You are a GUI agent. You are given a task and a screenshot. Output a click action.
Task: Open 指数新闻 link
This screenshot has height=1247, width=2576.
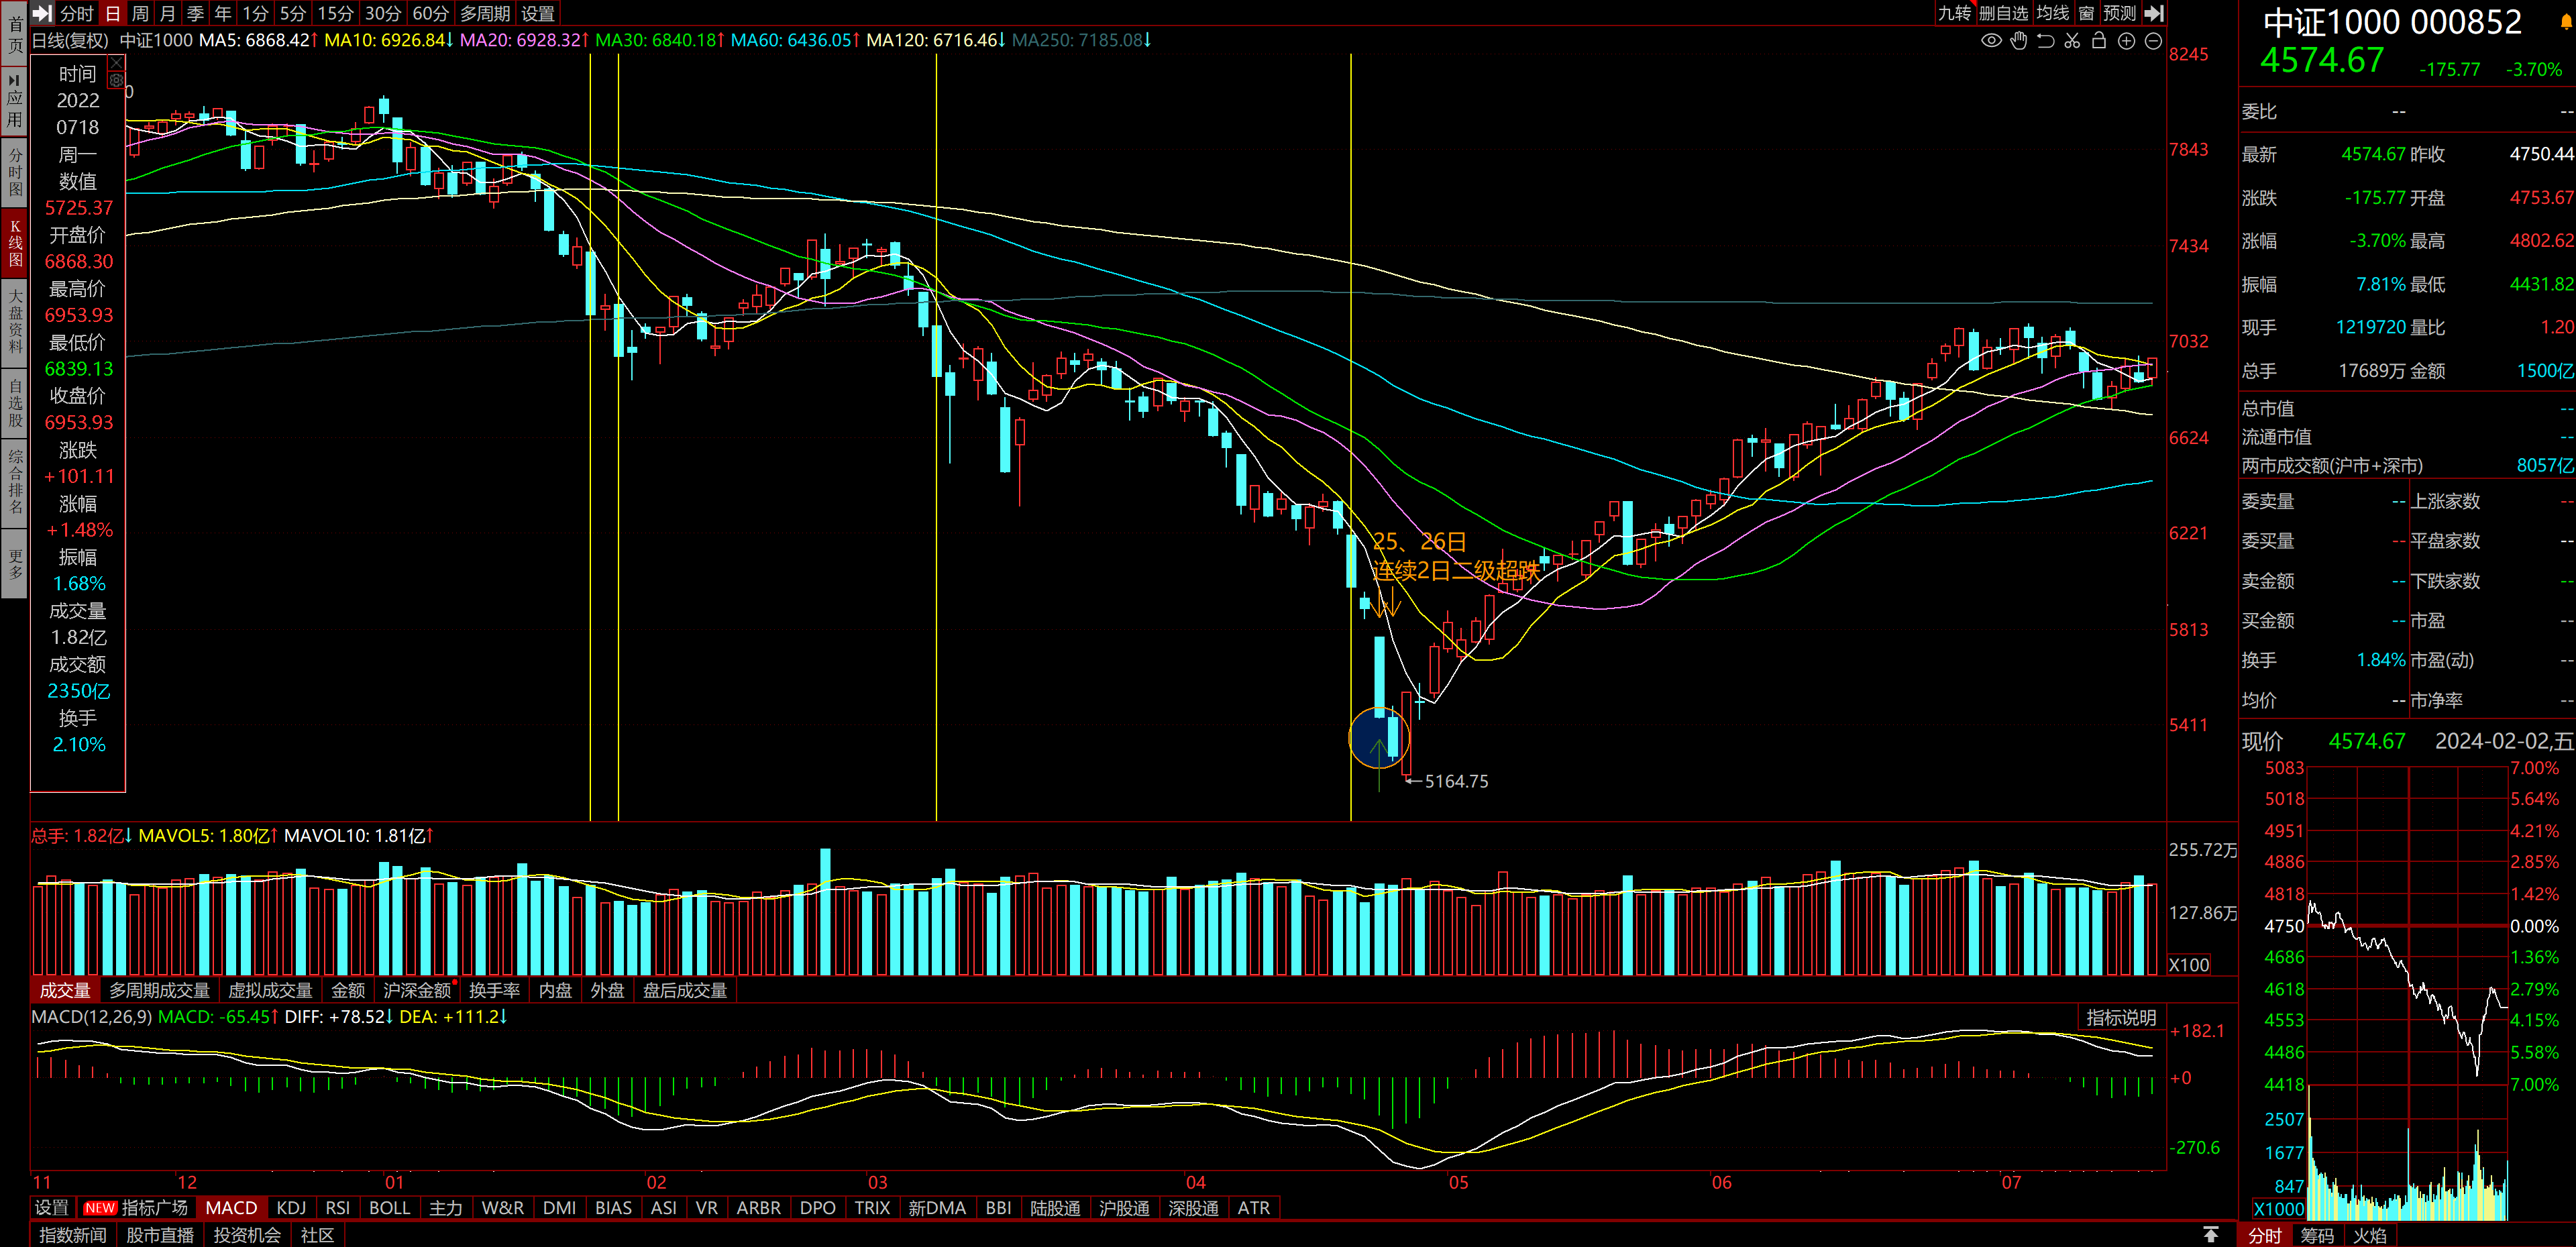[x=73, y=1235]
